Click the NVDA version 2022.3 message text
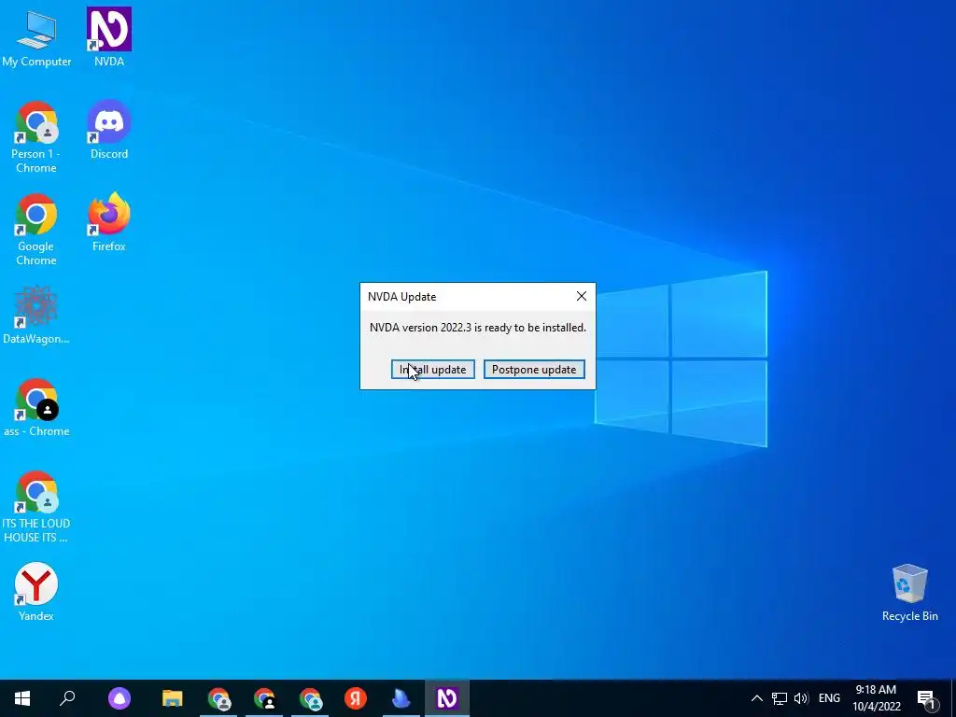The width and height of the screenshot is (956, 717). pos(478,328)
